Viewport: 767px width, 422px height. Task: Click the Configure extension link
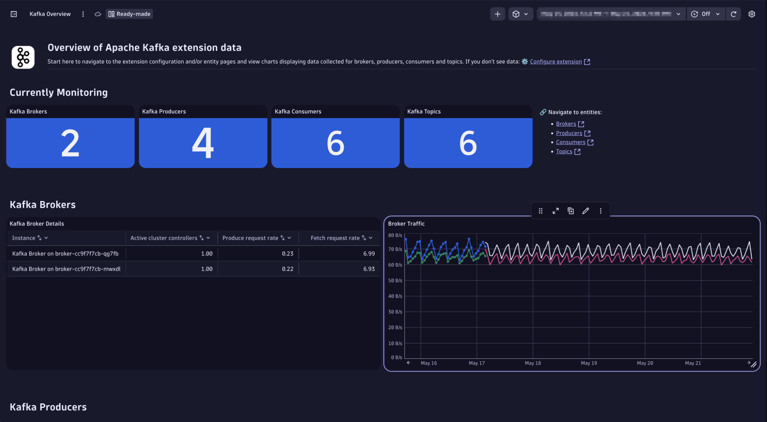click(555, 62)
